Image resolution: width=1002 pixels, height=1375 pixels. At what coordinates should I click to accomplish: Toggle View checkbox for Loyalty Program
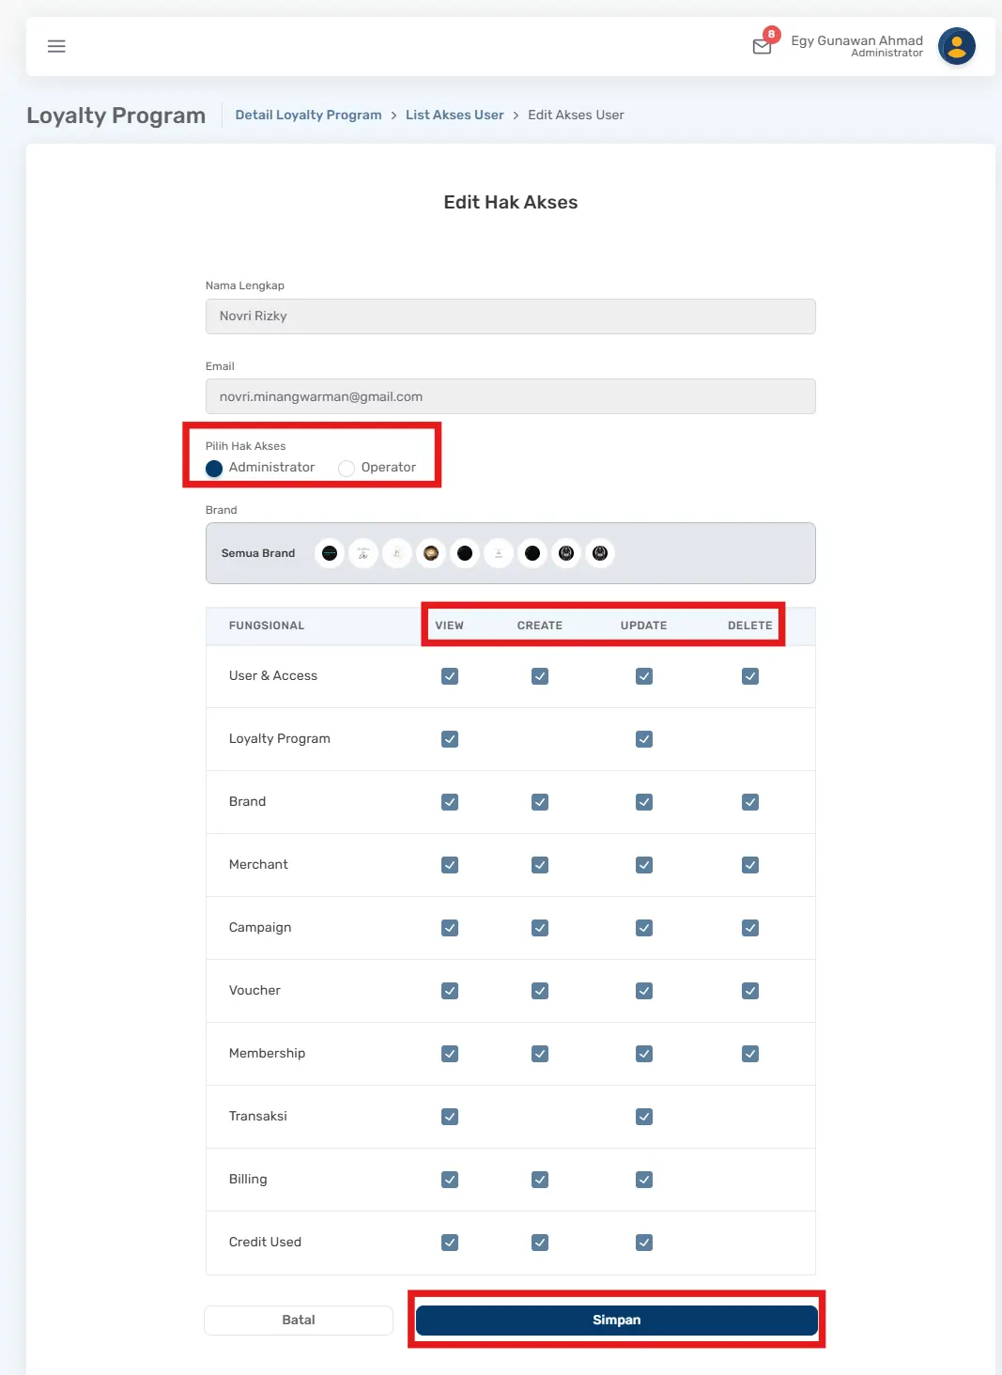pyautogui.click(x=450, y=739)
